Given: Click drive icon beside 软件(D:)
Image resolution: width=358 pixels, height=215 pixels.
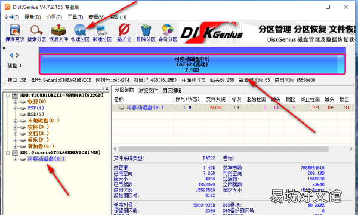Looking at the screenshot, I should coord(23,127).
